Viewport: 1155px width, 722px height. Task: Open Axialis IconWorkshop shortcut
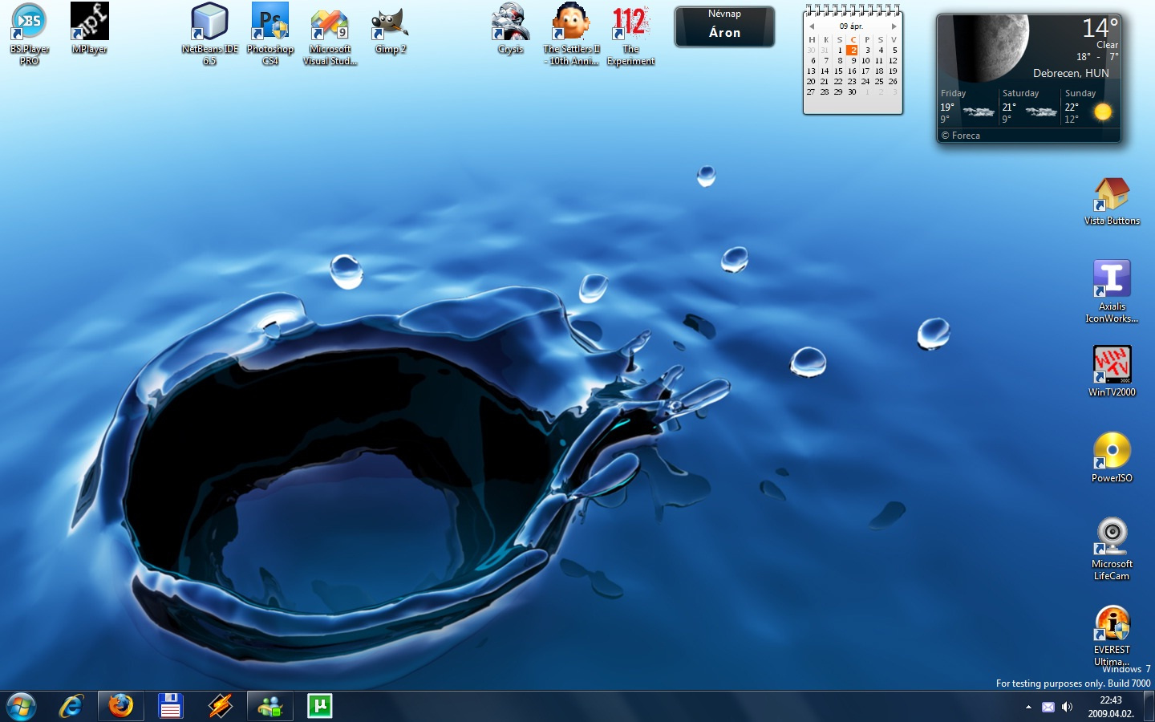pos(1112,291)
